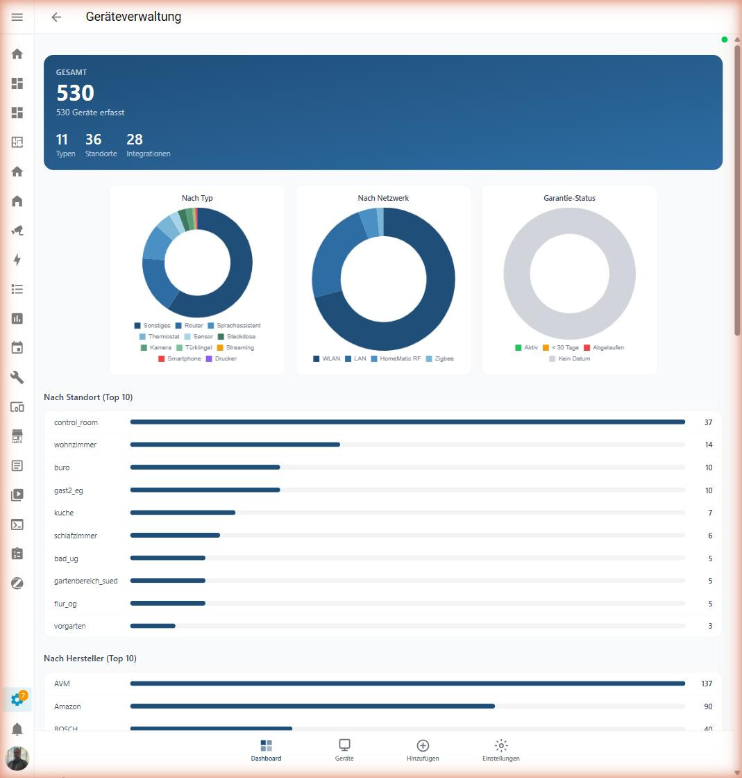742x778 pixels.
Task: Click the user profile avatar
Action: click(17, 759)
